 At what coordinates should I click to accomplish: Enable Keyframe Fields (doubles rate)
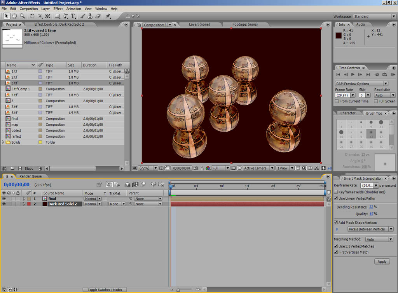click(x=336, y=192)
